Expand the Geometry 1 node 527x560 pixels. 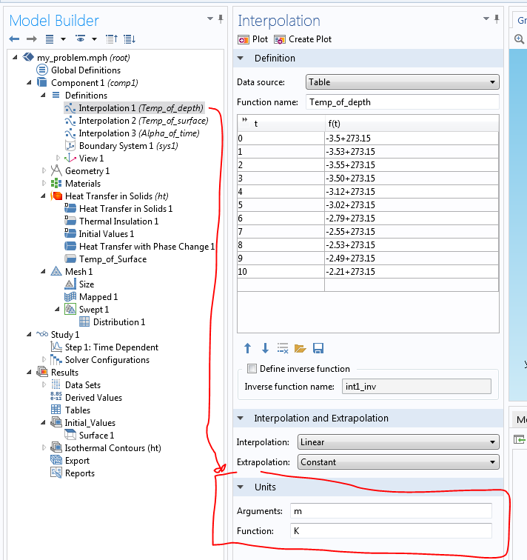46,171
